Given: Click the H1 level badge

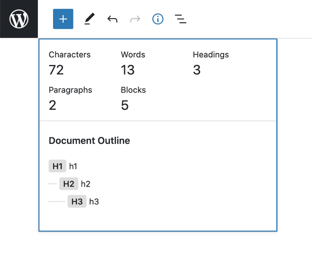Looking at the screenshot, I should [x=57, y=167].
